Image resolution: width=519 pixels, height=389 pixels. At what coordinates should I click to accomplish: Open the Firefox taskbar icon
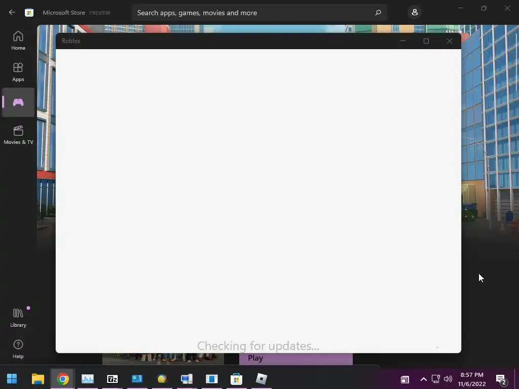[x=162, y=379]
